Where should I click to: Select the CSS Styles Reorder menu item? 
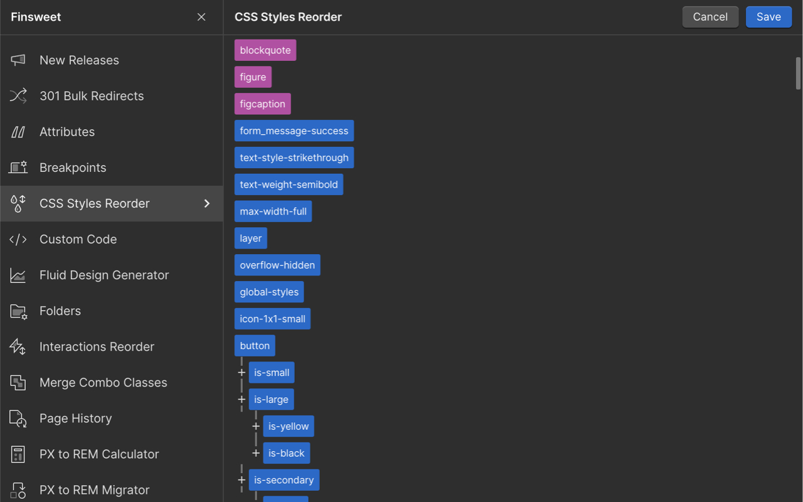click(94, 203)
